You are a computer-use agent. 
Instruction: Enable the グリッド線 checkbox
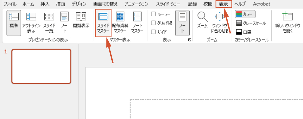pos(153,23)
